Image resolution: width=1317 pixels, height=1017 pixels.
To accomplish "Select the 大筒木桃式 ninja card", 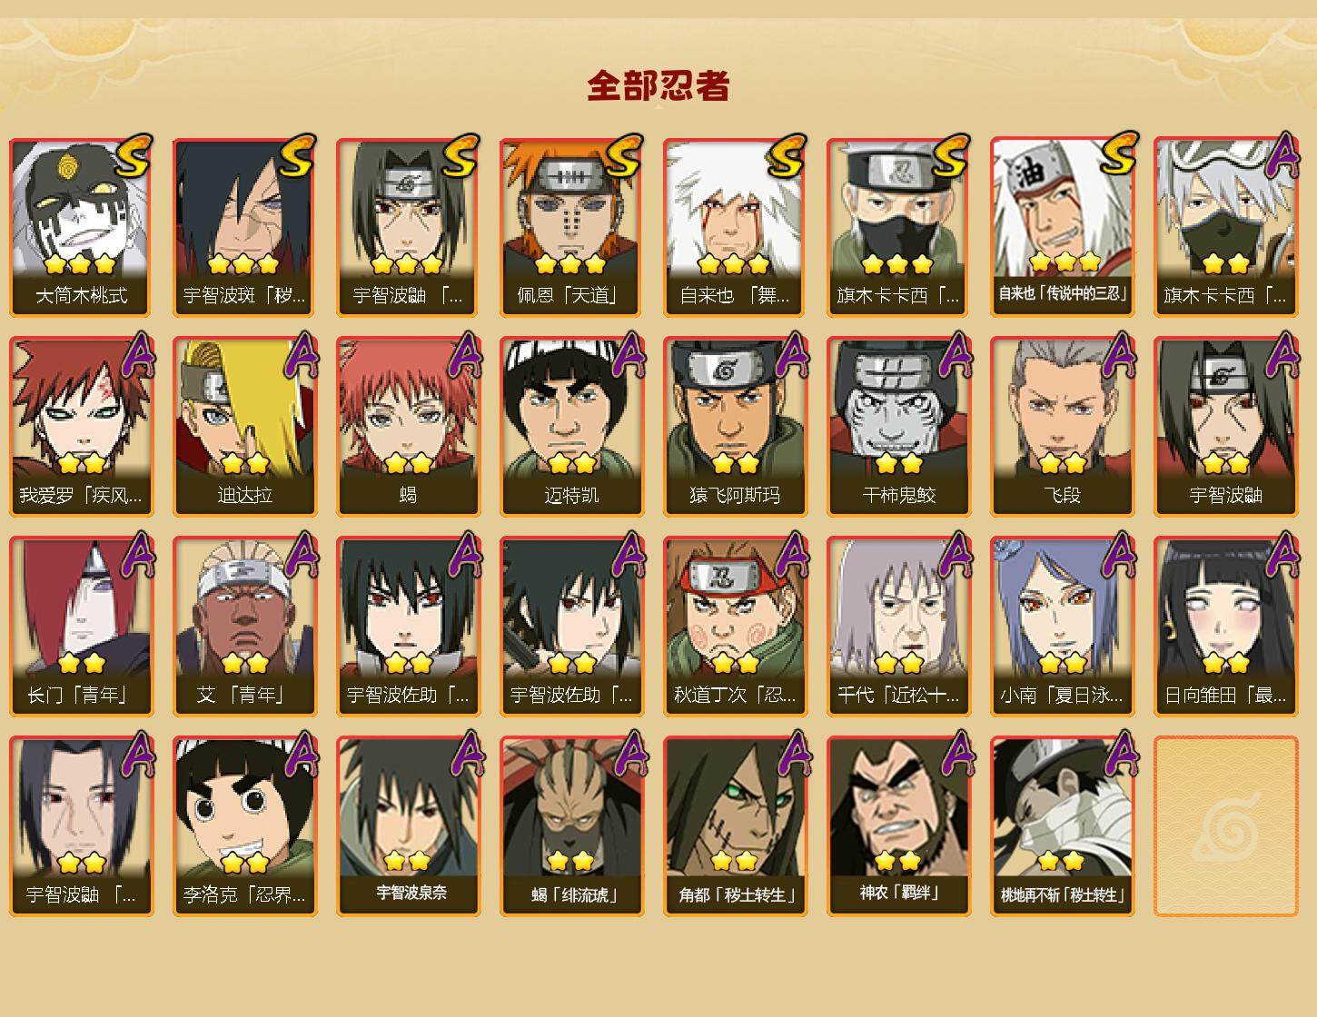I will point(81,227).
